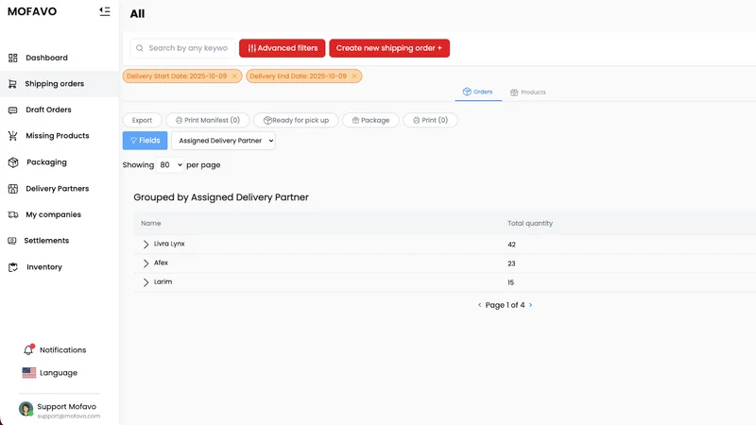Expand the Larim group row

point(146,282)
